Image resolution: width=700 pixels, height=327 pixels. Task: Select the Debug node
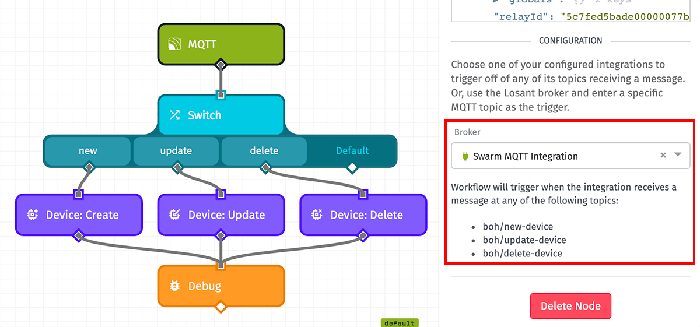tap(221, 286)
